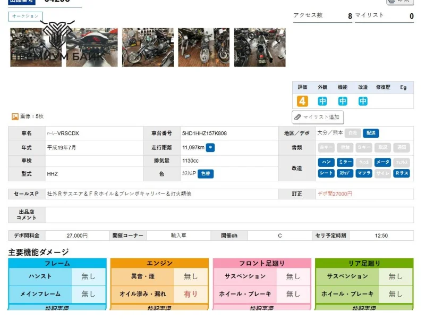Toggle the ミラー modification tag
Image resolution: width=425 pixels, height=319 pixels.
pos(345,163)
